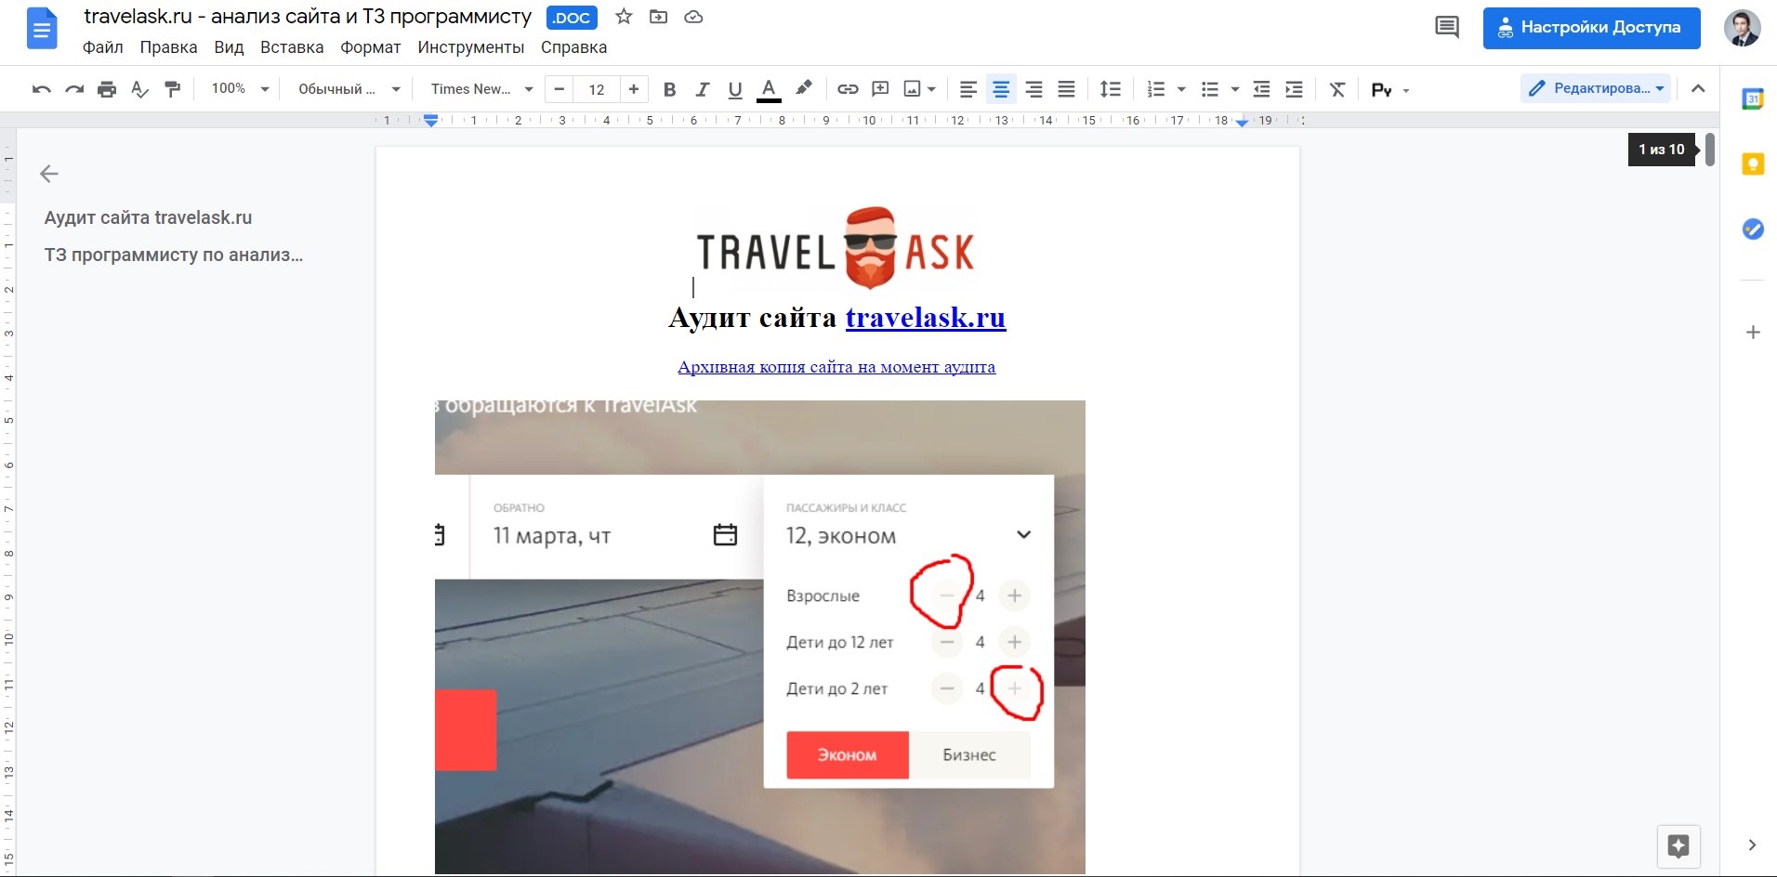Open version history comments icon
Image resolution: width=1777 pixels, height=877 pixels.
pyautogui.click(x=1447, y=27)
